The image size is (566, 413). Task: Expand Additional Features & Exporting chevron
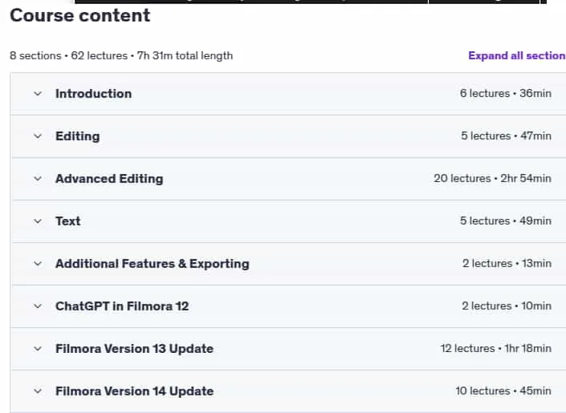coord(38,264)
